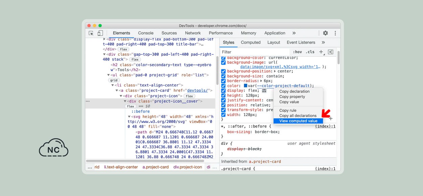
Task: Click the flex badge on the project-icon div
Action: tap(190, 96)
